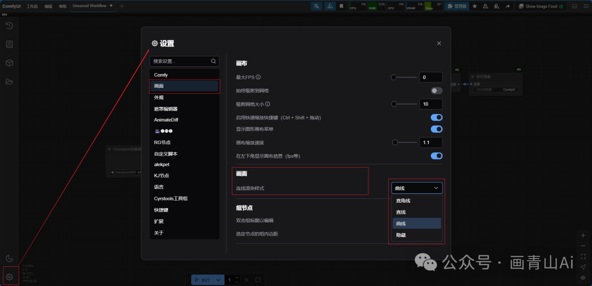Click the star favorites icon
Screen dimensions: 592x286
point(475,6)
